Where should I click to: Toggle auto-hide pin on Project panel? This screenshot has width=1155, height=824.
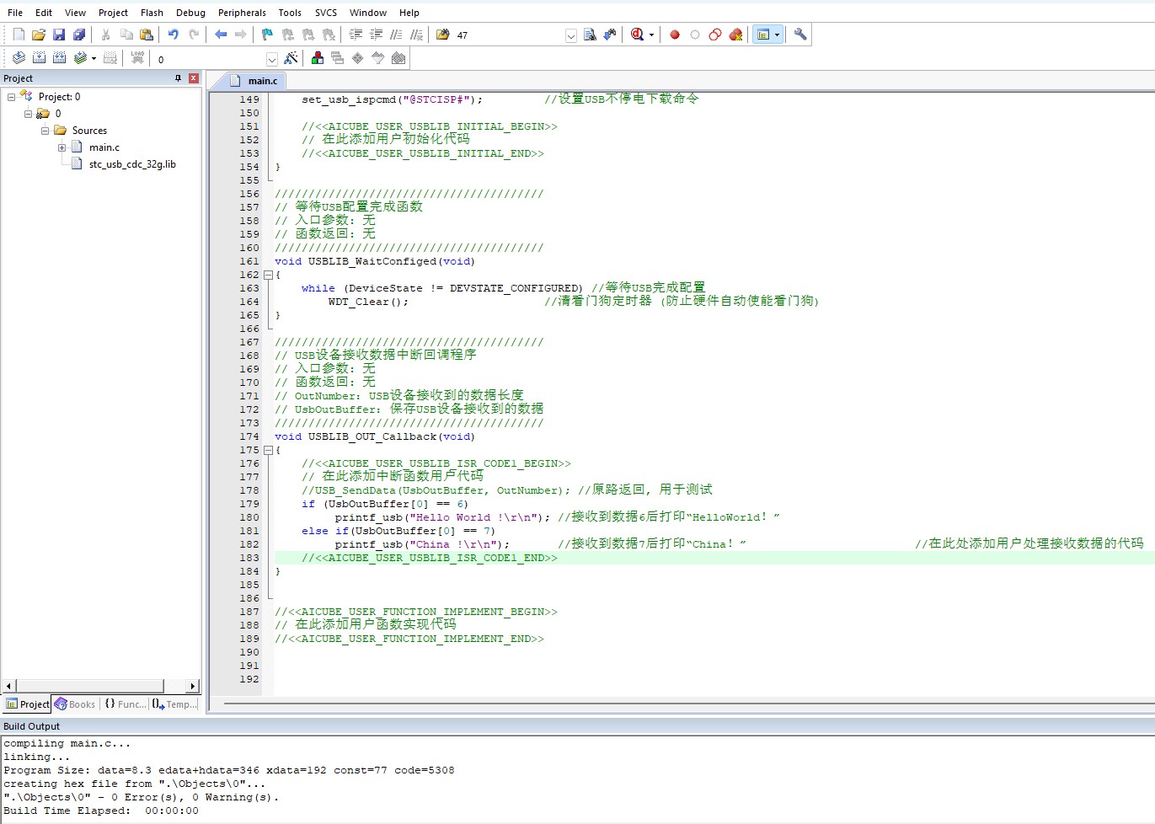click(x=178, y=78)
